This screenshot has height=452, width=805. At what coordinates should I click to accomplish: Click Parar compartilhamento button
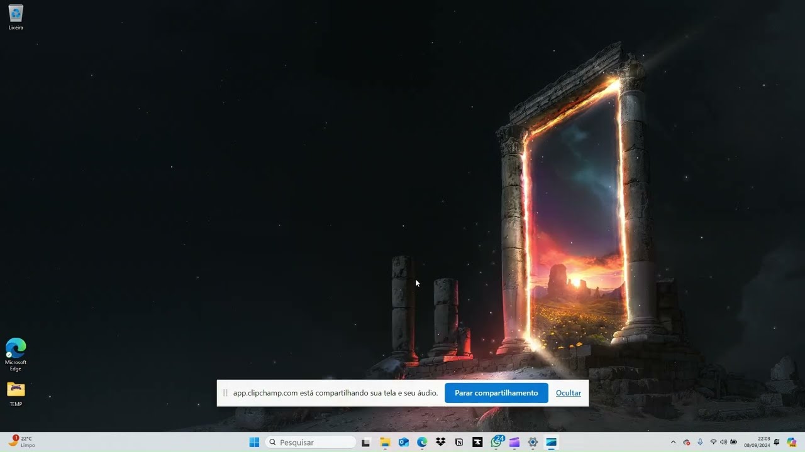point(496,393)
